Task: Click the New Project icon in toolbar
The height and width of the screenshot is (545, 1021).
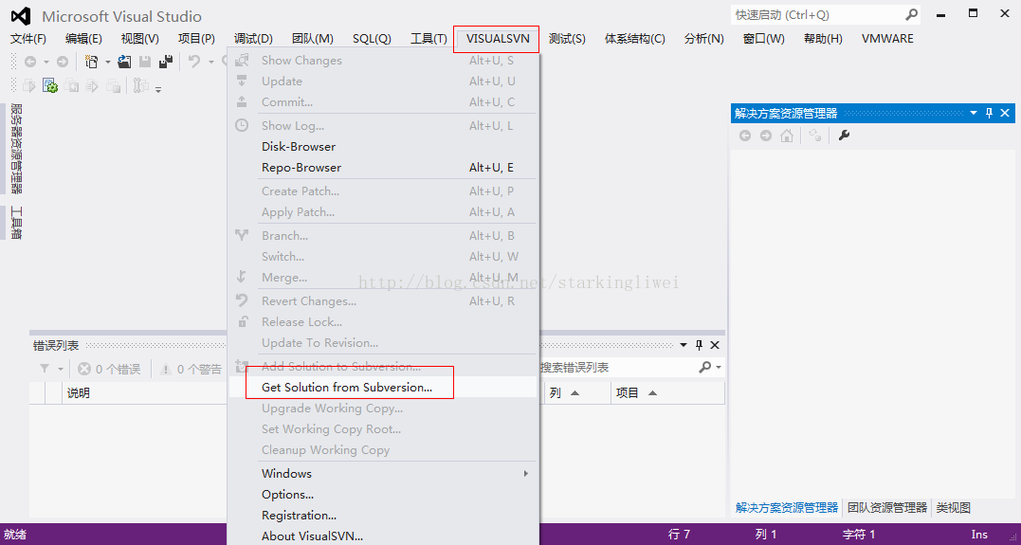Action: (92, 62)
